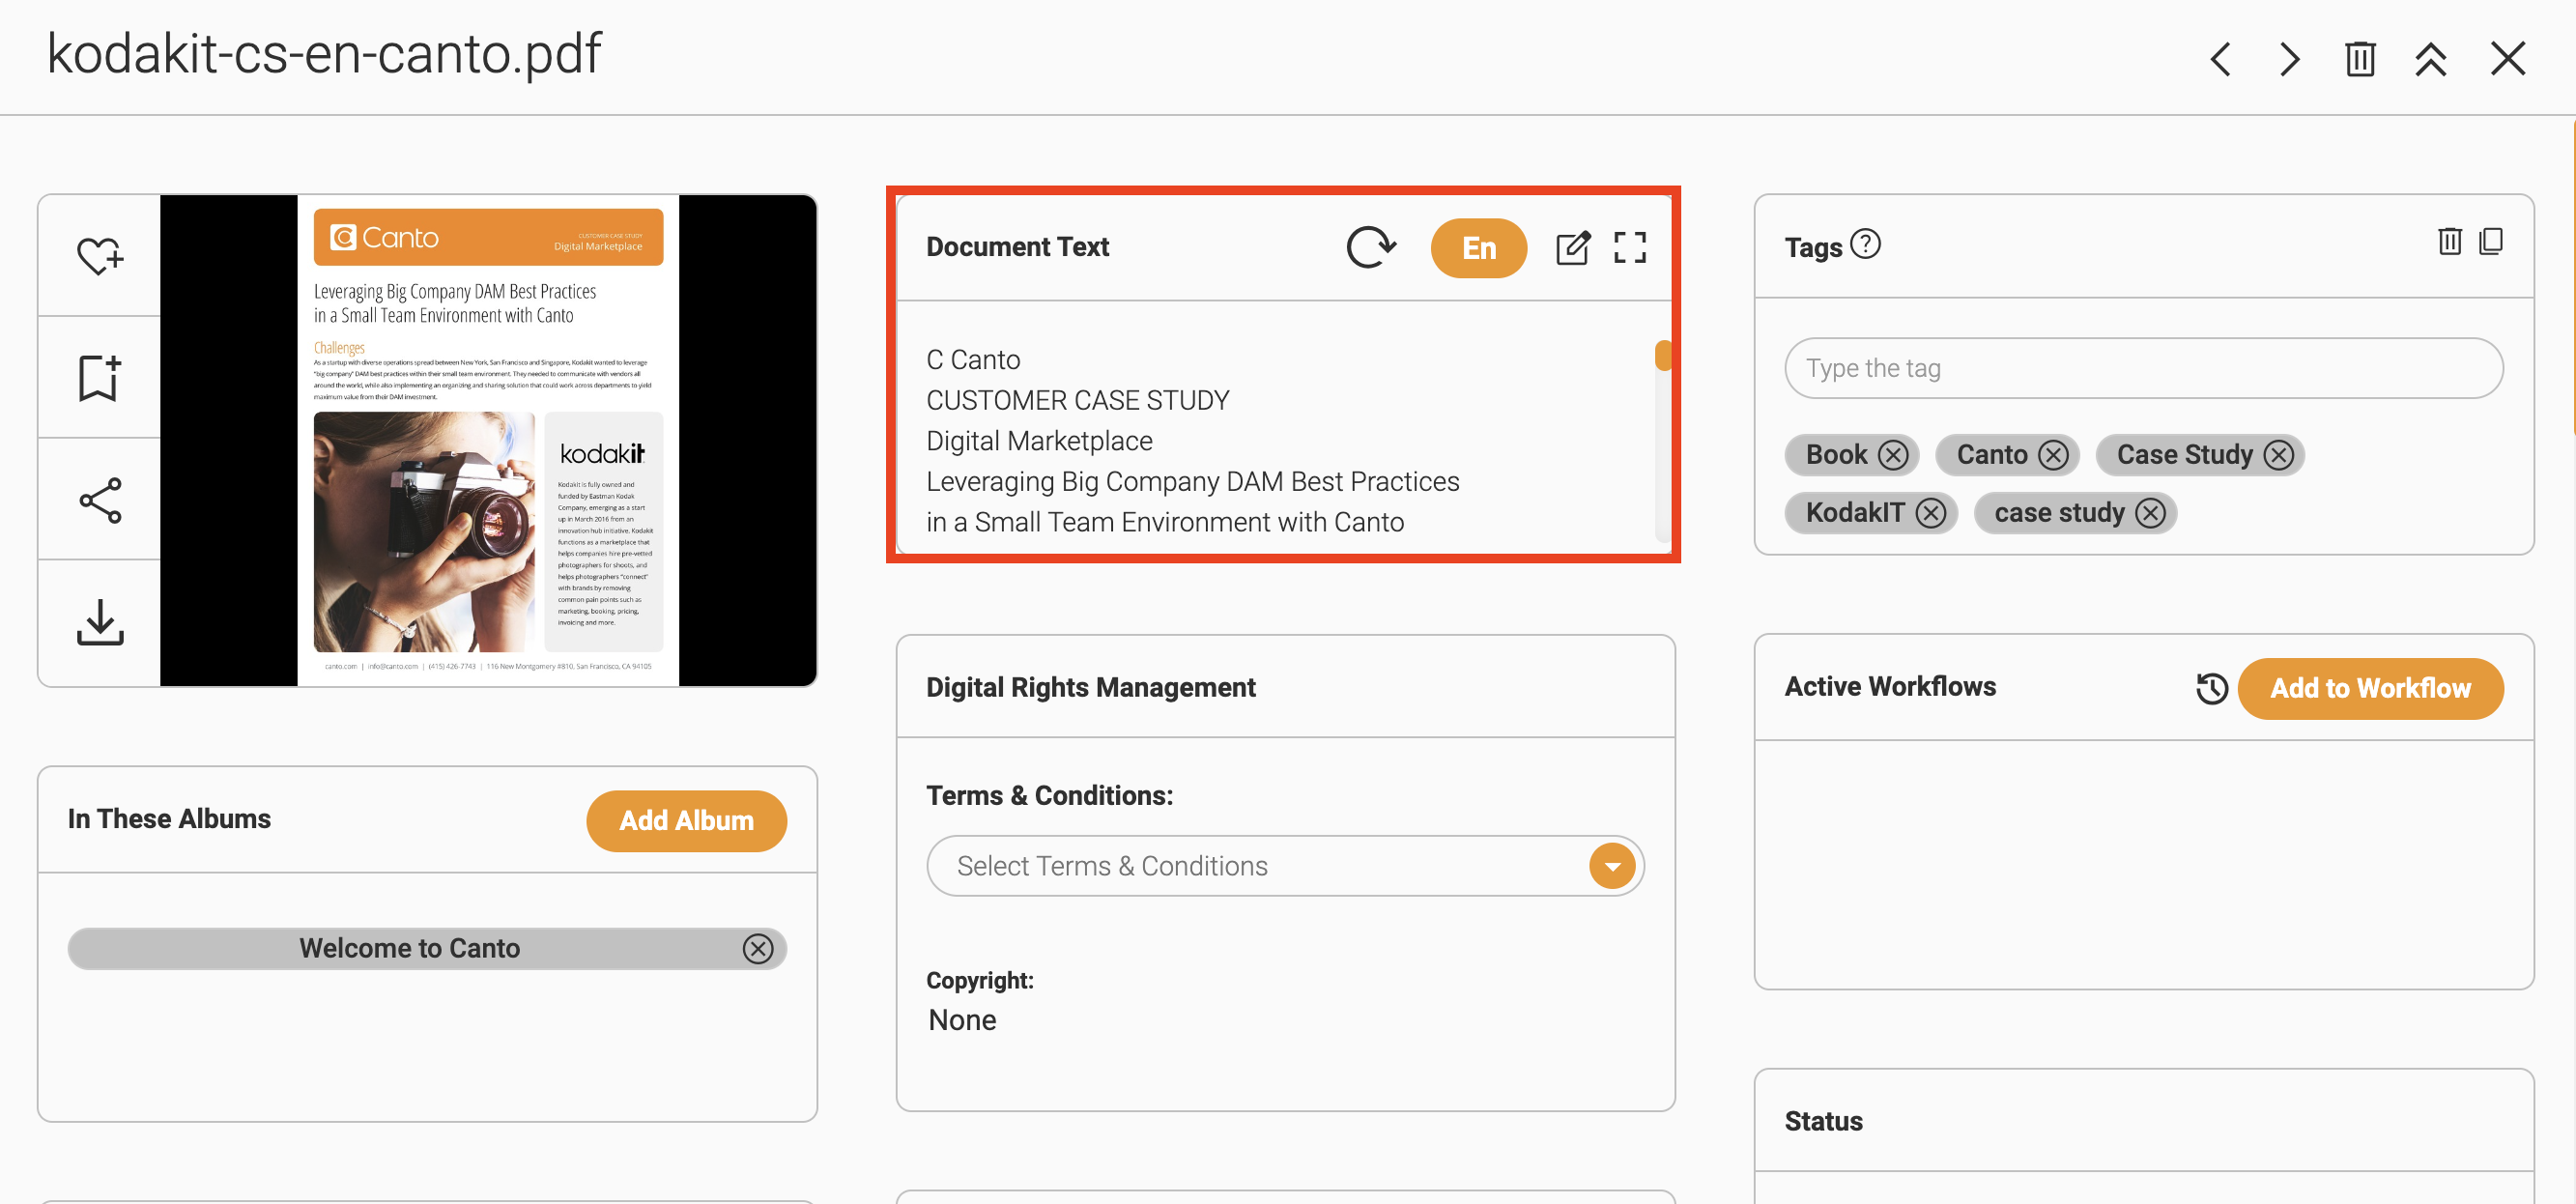Delete all tags with the Tags trash icon

coord(2449,241)
